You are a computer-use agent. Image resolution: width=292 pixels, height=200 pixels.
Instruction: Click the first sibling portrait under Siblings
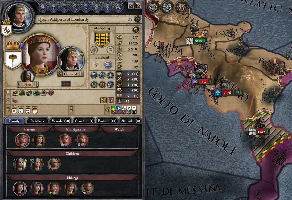20,188
